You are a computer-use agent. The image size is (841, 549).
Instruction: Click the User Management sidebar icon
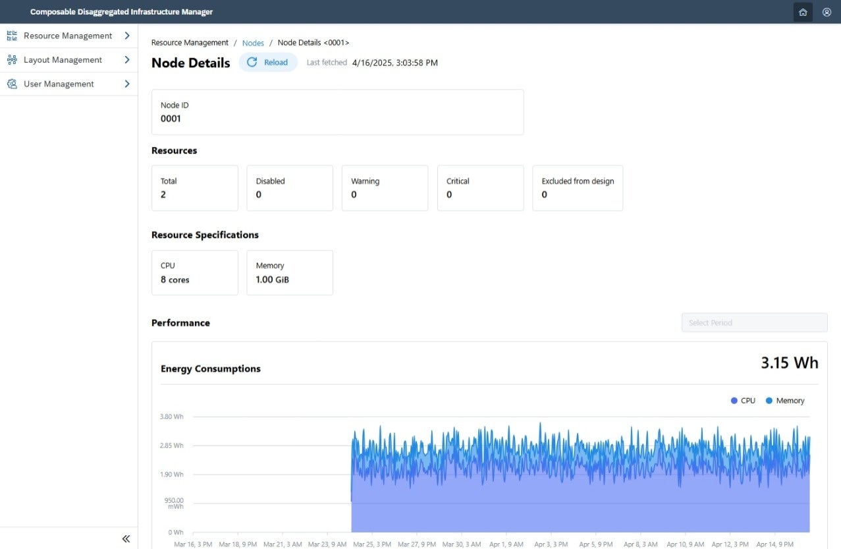click(12, 84)
